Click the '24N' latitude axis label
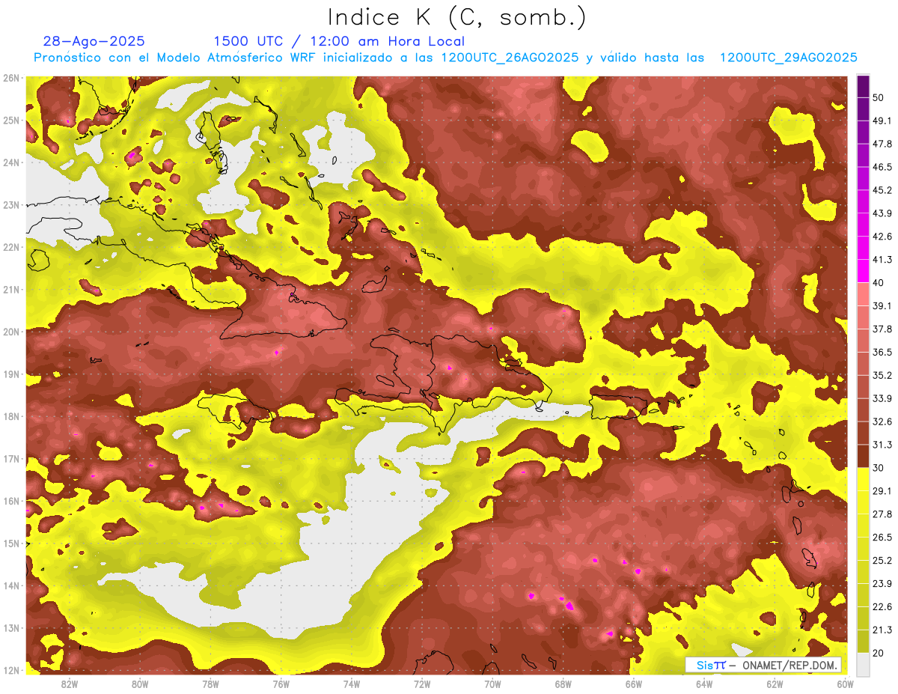 (11, 162)
